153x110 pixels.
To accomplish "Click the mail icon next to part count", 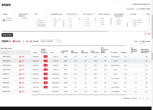I will pos(14,41).
